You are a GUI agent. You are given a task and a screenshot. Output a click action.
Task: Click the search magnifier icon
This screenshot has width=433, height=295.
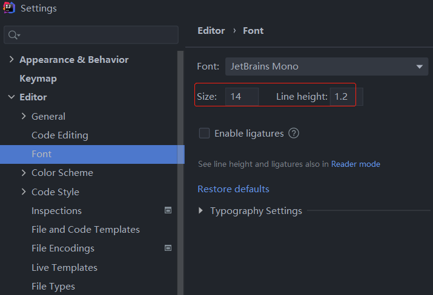tap(13, 35)
